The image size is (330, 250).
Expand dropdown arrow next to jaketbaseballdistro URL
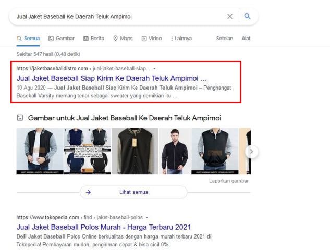click(x=154, y=68)
